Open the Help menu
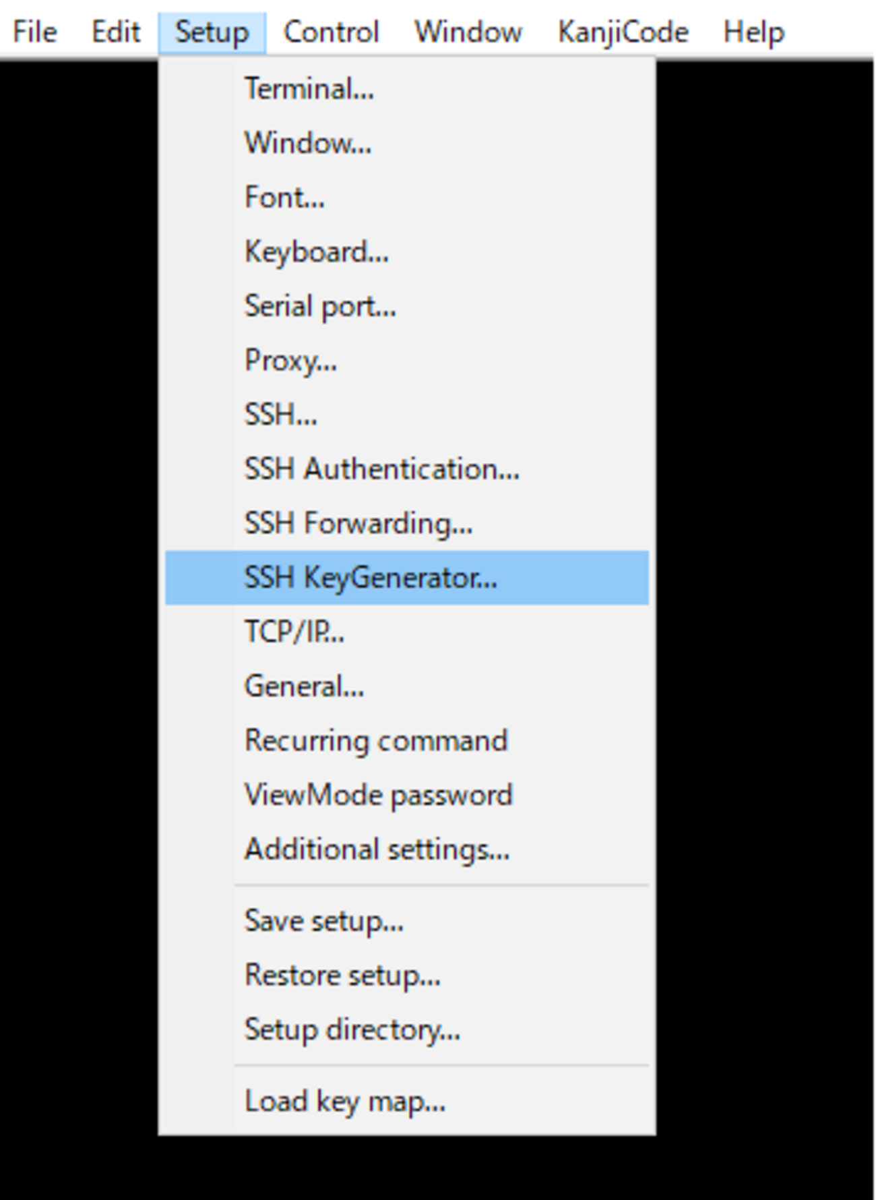Image resolution: width=876 pixels, height=1200 pixels. pyautogui.click(x=753, y=32)
